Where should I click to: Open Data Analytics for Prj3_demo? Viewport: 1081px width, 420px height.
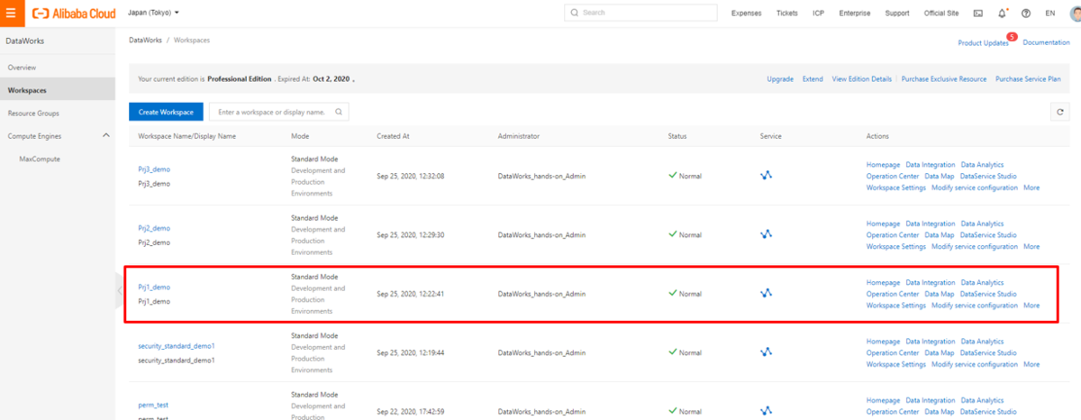point(982,165)
